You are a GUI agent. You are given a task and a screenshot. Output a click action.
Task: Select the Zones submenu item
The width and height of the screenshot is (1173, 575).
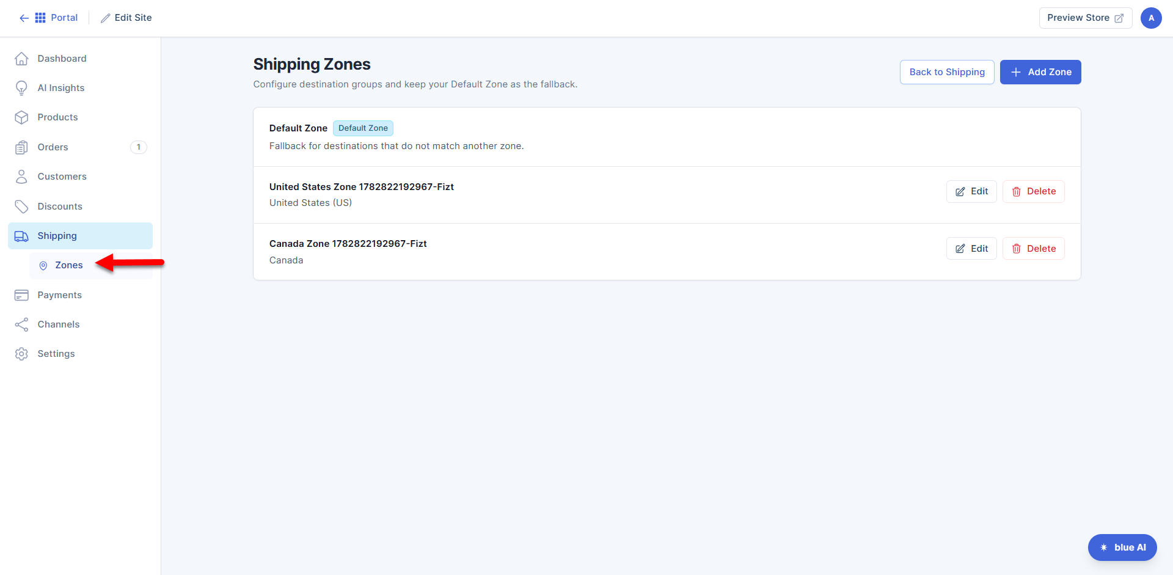pyautogui.click(x=91, y=266)
